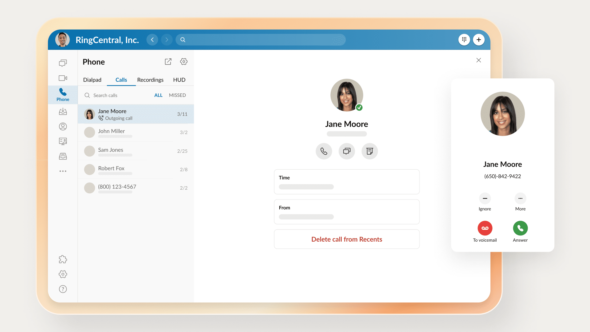This screenshot has width=590, height=332.
Task: Call Jane Moore using the phone icon
Action: 324,151
